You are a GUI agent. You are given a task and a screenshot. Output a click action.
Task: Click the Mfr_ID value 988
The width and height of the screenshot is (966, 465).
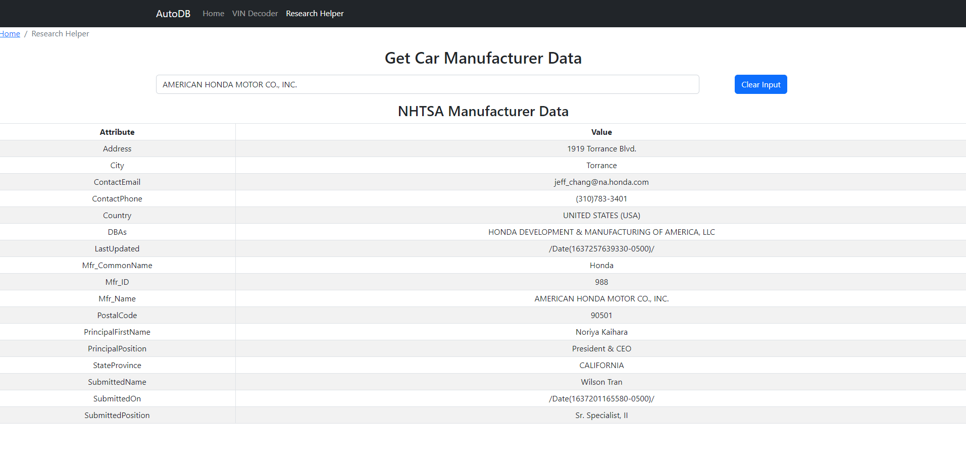pyautogui.click(x=601, y=282)
